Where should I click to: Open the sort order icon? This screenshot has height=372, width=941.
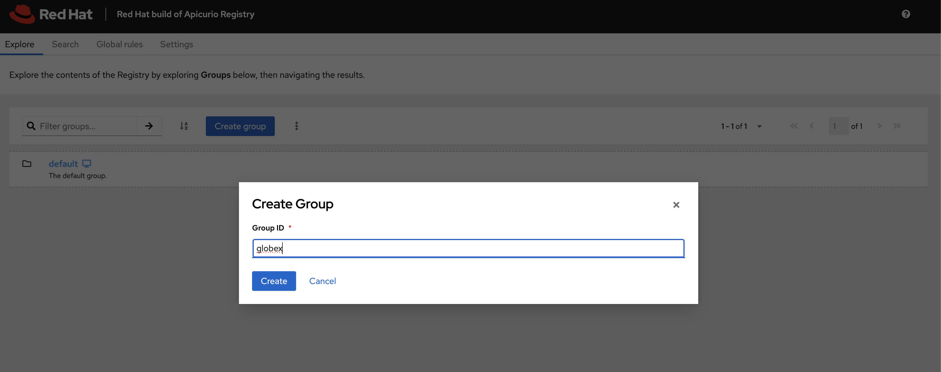[184, 126]
